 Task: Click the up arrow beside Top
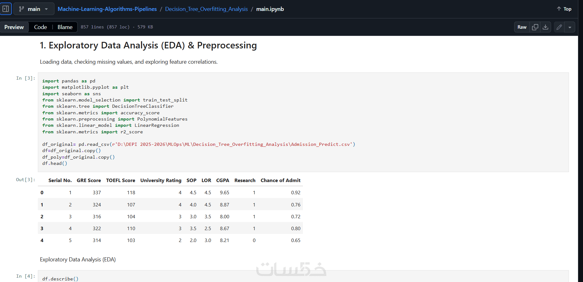[559, 9]
